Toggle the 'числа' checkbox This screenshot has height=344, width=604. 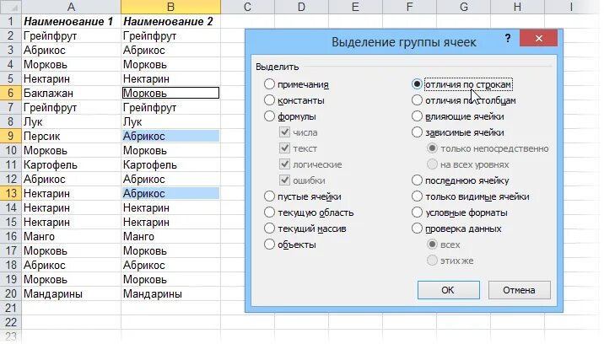(284, 132)
